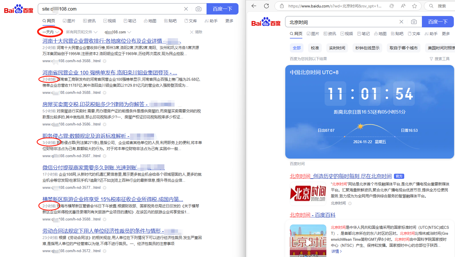The height and width of the screenshot is (257, 455).
Task: Click 百度一下 button in left window
Action: pos(223,9)
